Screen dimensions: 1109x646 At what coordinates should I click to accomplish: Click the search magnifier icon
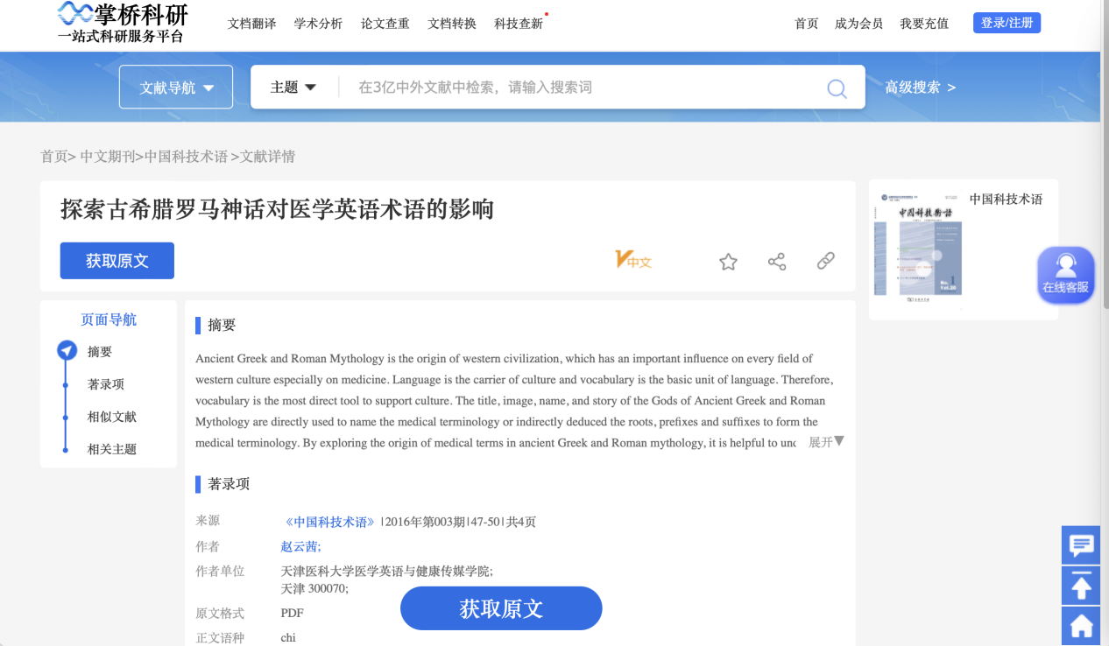(x=837, y=88)
